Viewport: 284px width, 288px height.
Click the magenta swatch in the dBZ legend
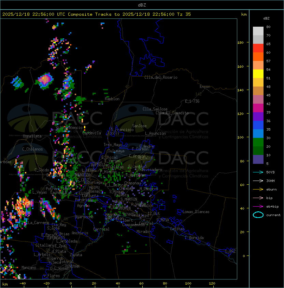click(x=258, y=108)
